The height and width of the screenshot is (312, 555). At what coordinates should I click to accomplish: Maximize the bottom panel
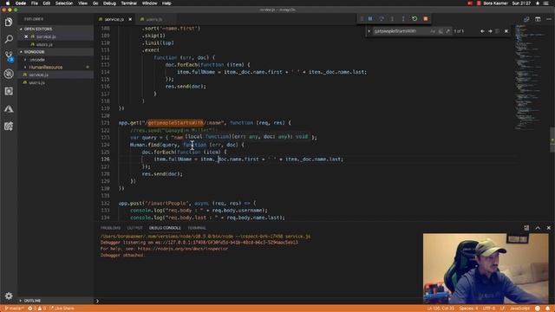pyautogui.click(x=538, y=228)
